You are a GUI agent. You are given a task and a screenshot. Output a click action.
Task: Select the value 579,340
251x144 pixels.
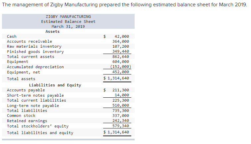click(x=121, y=126)
